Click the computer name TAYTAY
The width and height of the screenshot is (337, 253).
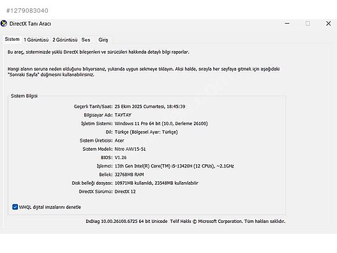click(123, 115)
